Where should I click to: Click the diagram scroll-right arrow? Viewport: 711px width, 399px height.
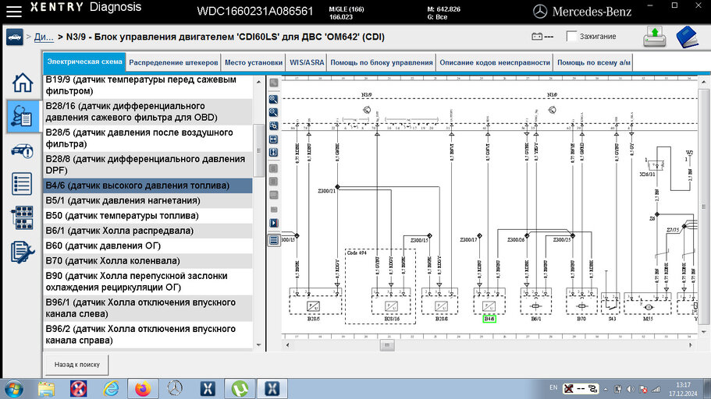pos(691,345)
